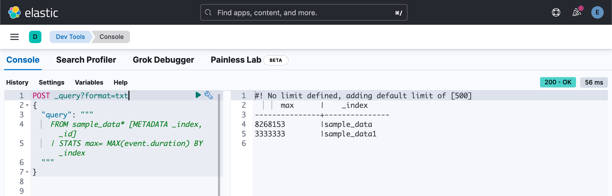This screenshot has width=612, height=196.
Task: Click the Help link in console
Action: [121, 82]
